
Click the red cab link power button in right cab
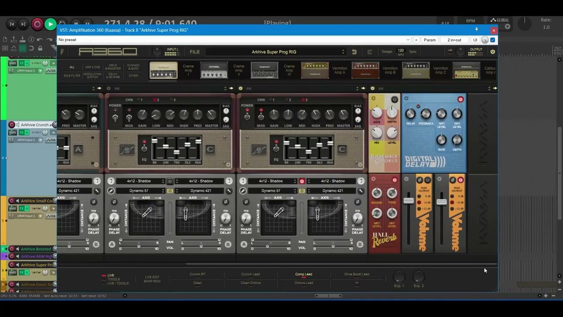pyautogui.click(x=302, y=181)
